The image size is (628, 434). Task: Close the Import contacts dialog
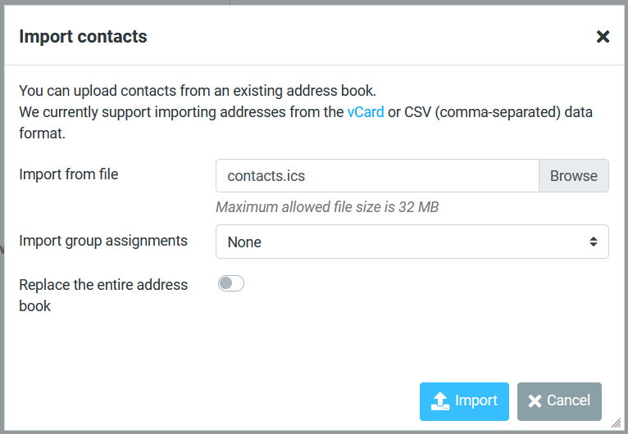603,36
